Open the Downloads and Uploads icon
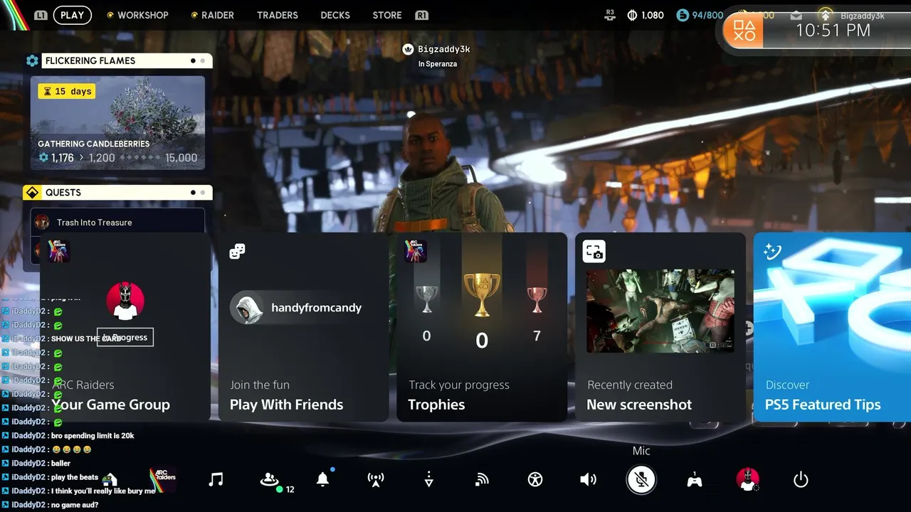The width and height of the screenshot is (911, 512). [x=428, y=479]
